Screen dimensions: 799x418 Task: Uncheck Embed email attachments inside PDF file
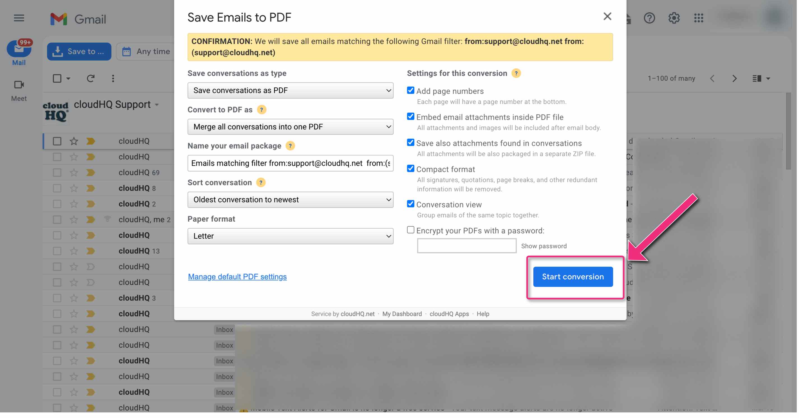pyautogui.click(x=410, y=116)
